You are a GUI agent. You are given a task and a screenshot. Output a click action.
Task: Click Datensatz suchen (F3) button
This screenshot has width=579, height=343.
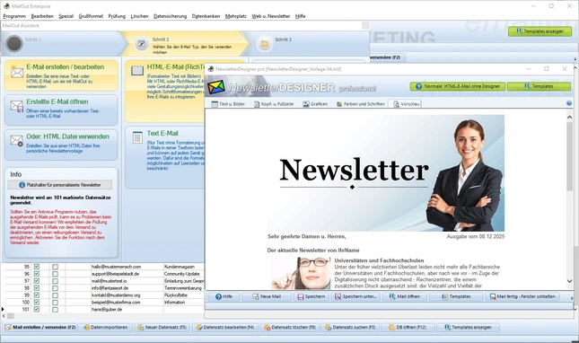350,327
